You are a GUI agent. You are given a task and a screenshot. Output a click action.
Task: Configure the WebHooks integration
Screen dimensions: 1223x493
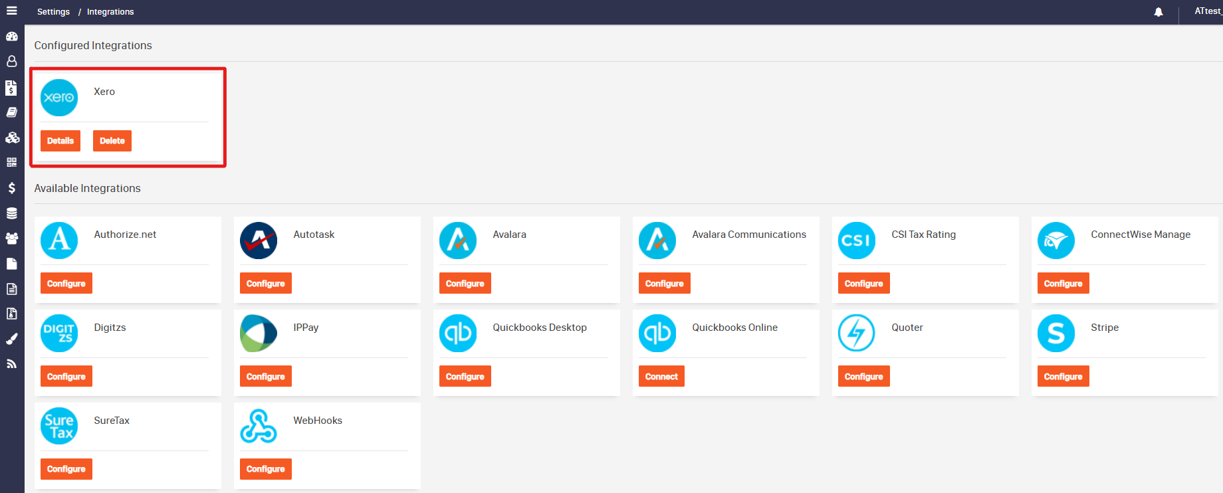[266, 469]
